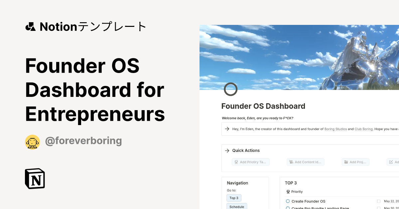Click the Add Priority Task icon
The image size is (399, 209).
pyautogui.click(x=236, y=162)
